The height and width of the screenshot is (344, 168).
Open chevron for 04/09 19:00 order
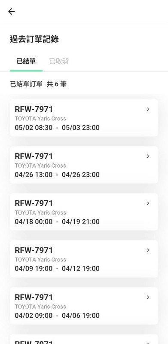click(148, 250)
